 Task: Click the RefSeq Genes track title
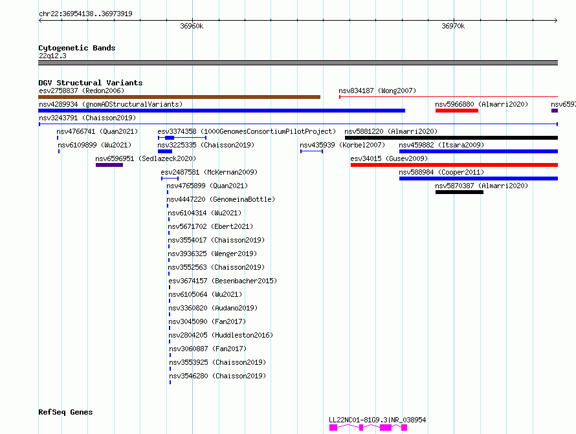coord(65,412)
